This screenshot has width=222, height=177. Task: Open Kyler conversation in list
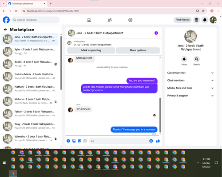point(30,52)
